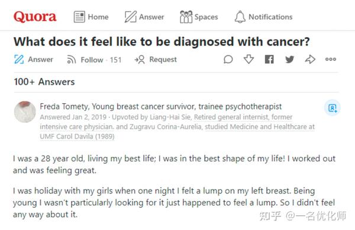
Task: Open Freda Tomety's profile link
Action: coord(64,106)
